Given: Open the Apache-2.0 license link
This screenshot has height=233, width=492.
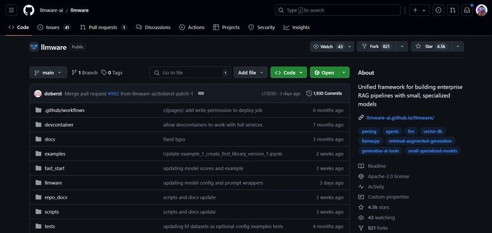Looking at the screenshot, I should [389, 176].
